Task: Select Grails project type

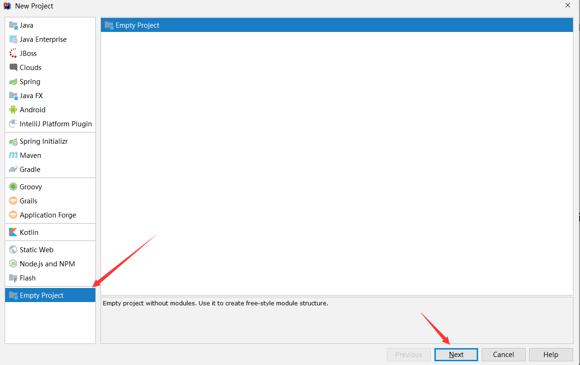Action: click(50, 201)
